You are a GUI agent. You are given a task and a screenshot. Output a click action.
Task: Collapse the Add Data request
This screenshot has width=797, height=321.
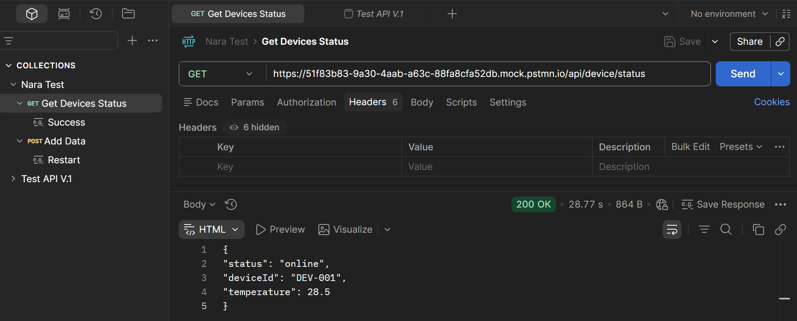click(20, 141)
